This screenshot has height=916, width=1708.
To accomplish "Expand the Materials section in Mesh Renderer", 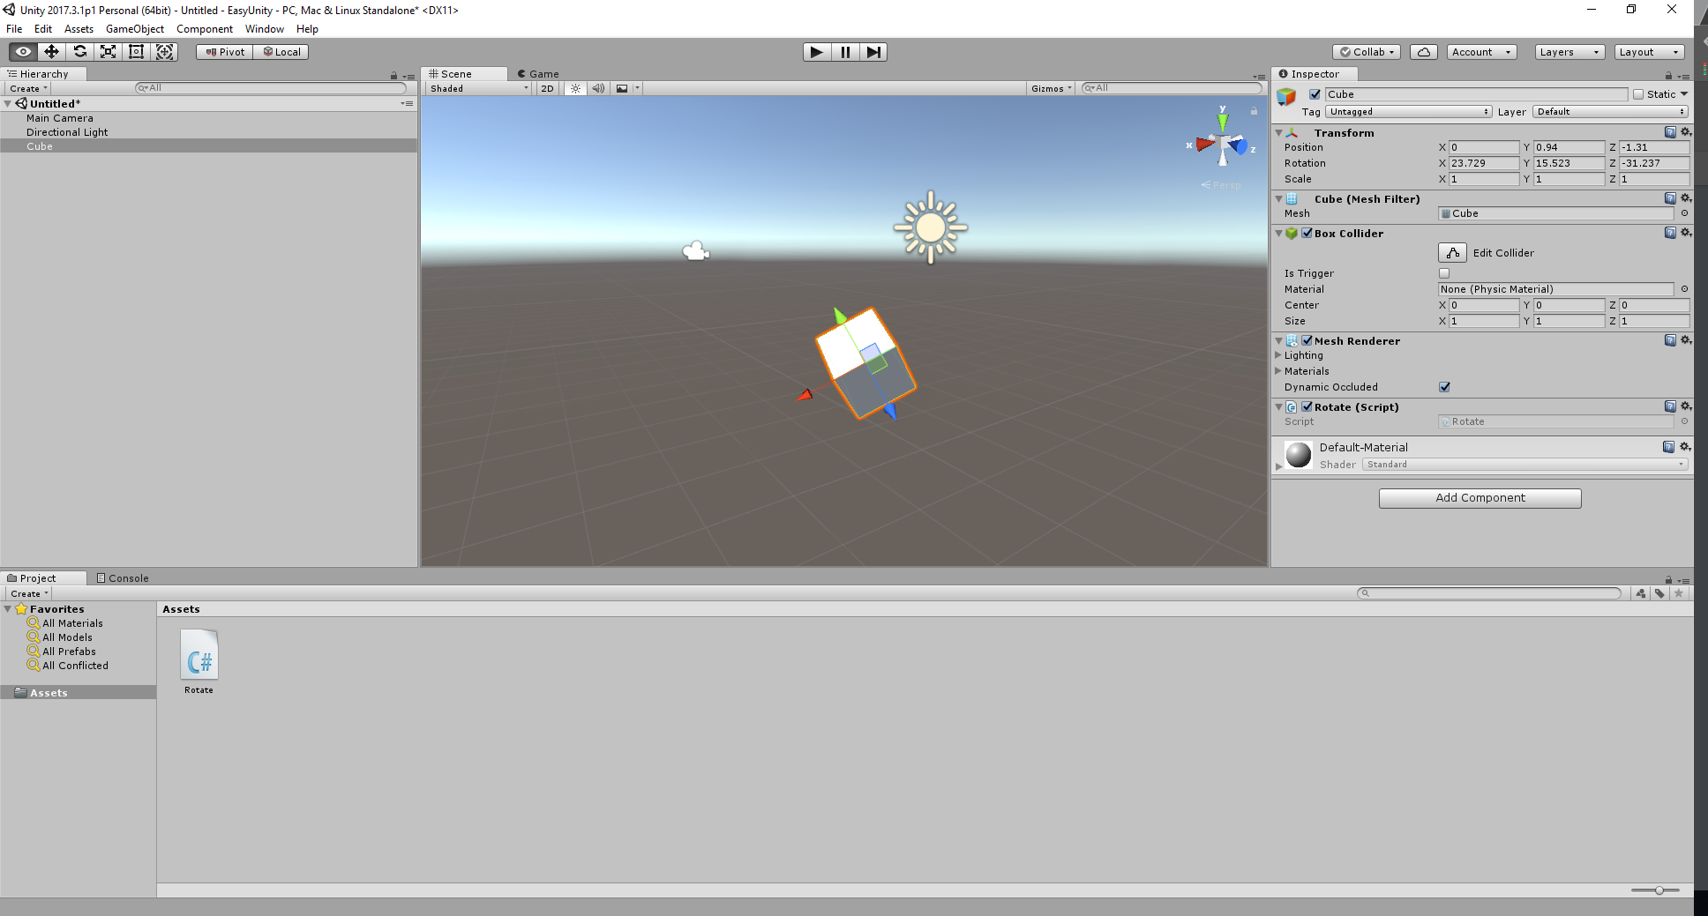I will click(1279, 371).
